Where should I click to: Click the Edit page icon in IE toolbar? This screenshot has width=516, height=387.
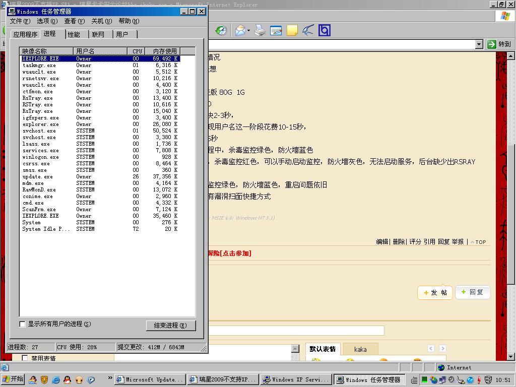click(x=276, y=31)
